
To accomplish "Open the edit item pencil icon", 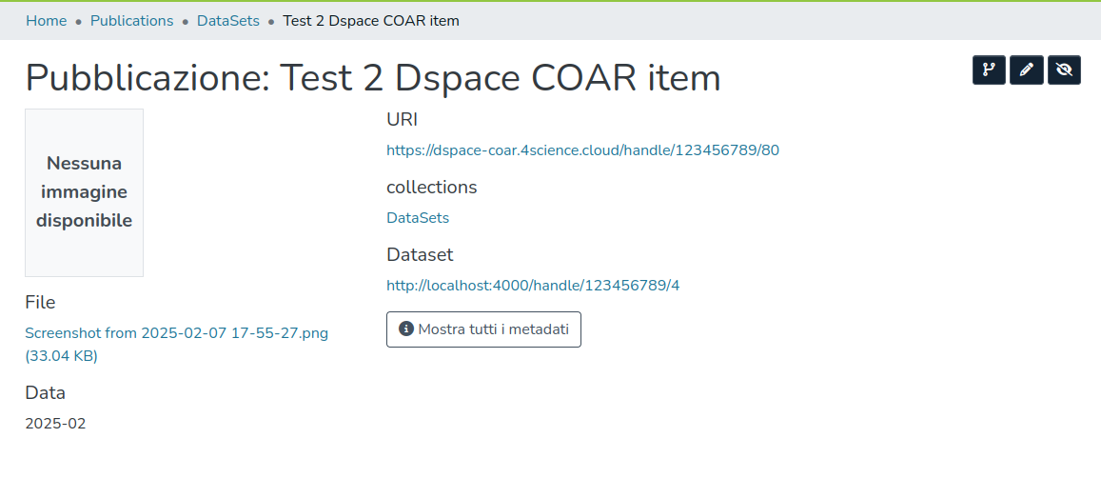I will tap(1027, 70).
